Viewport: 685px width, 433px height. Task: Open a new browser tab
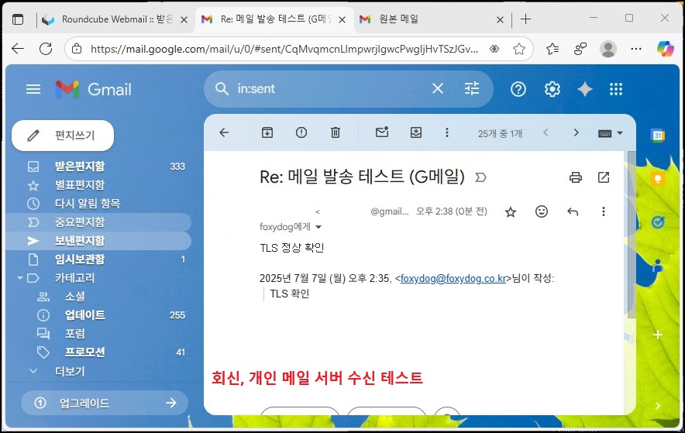pyautogui.click(x=525, y=19)
